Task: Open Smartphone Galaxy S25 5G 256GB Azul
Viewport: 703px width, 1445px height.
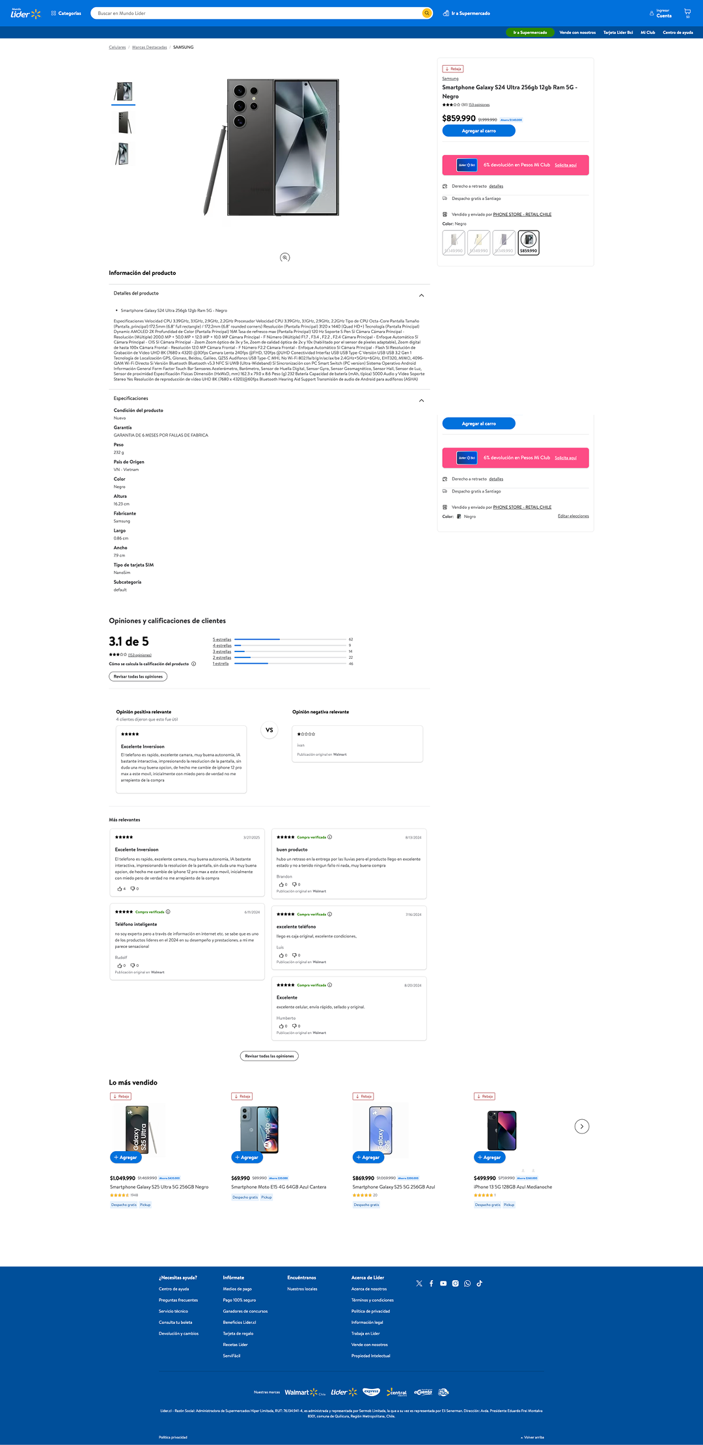Action: pos(394,1187)
